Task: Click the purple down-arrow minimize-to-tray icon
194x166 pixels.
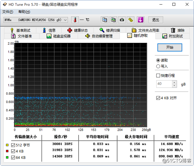Action: [x=140, y=20]
